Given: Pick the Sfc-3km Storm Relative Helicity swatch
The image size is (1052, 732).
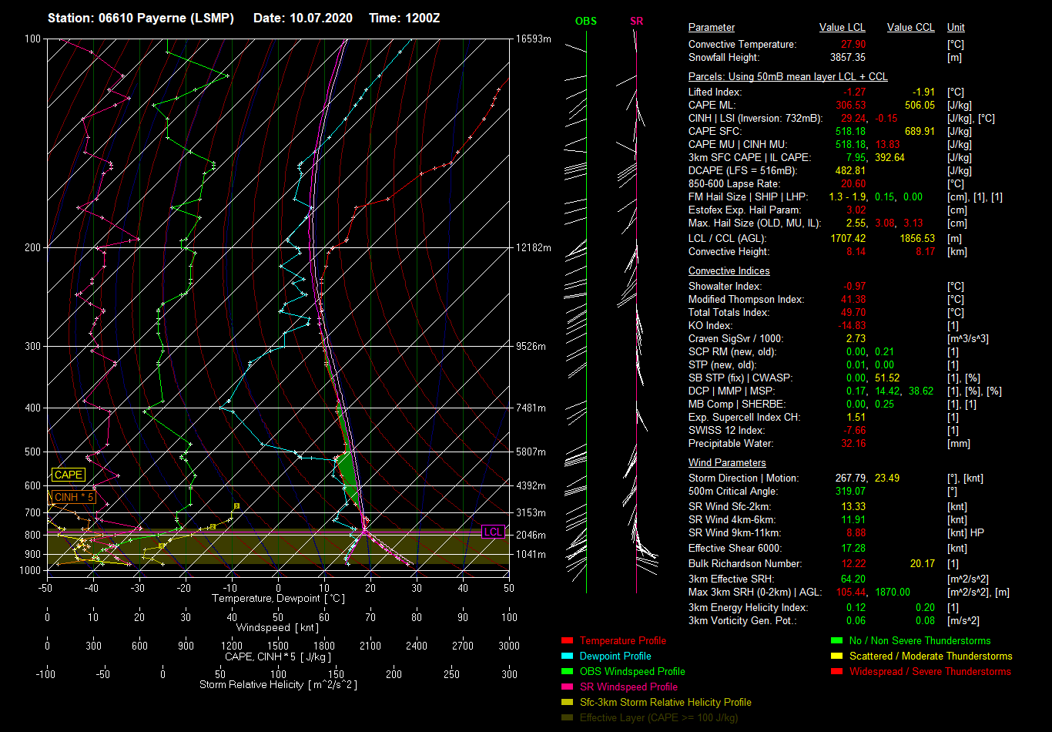Looking at the screenshot, I should pos(568,703).
